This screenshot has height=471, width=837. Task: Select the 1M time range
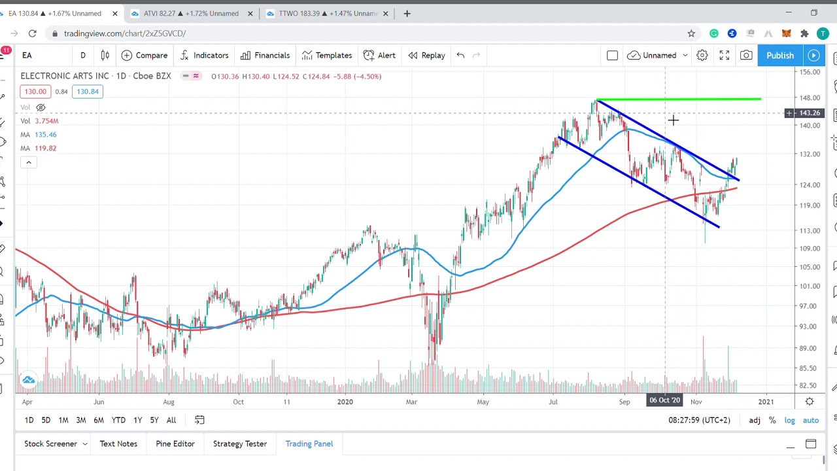tap(63, 420)
